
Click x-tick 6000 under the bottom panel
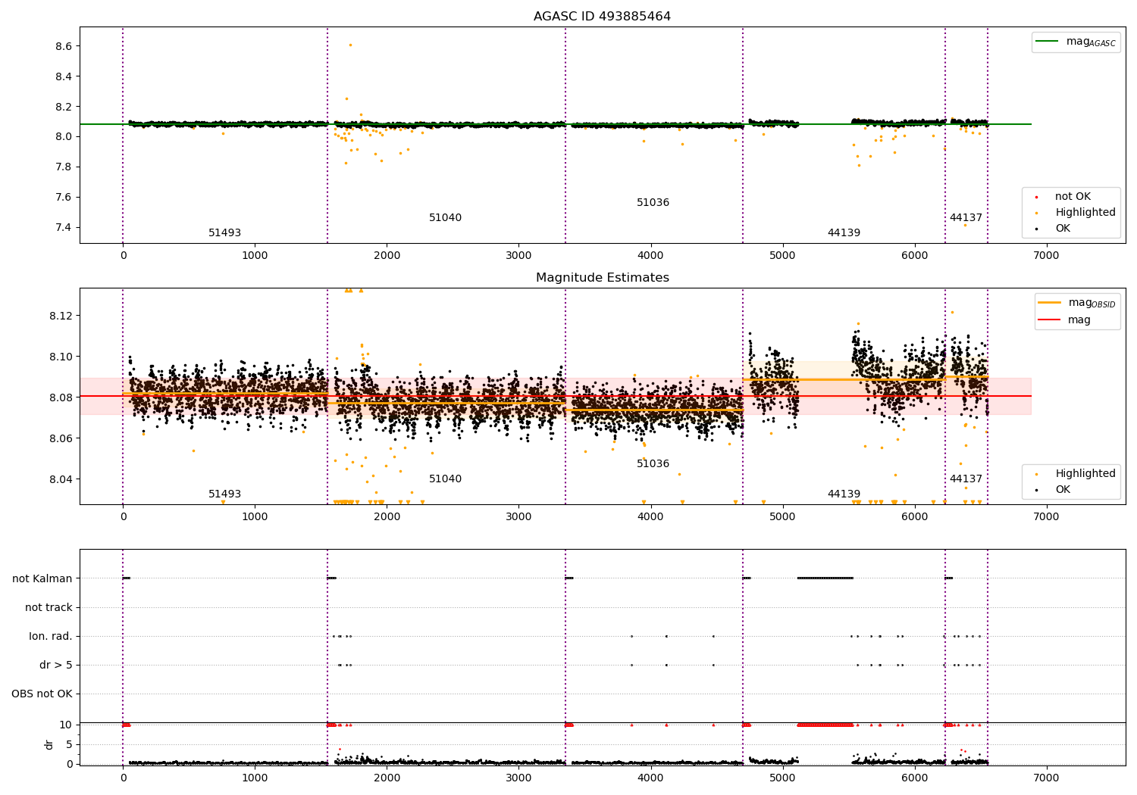(914, 778)
